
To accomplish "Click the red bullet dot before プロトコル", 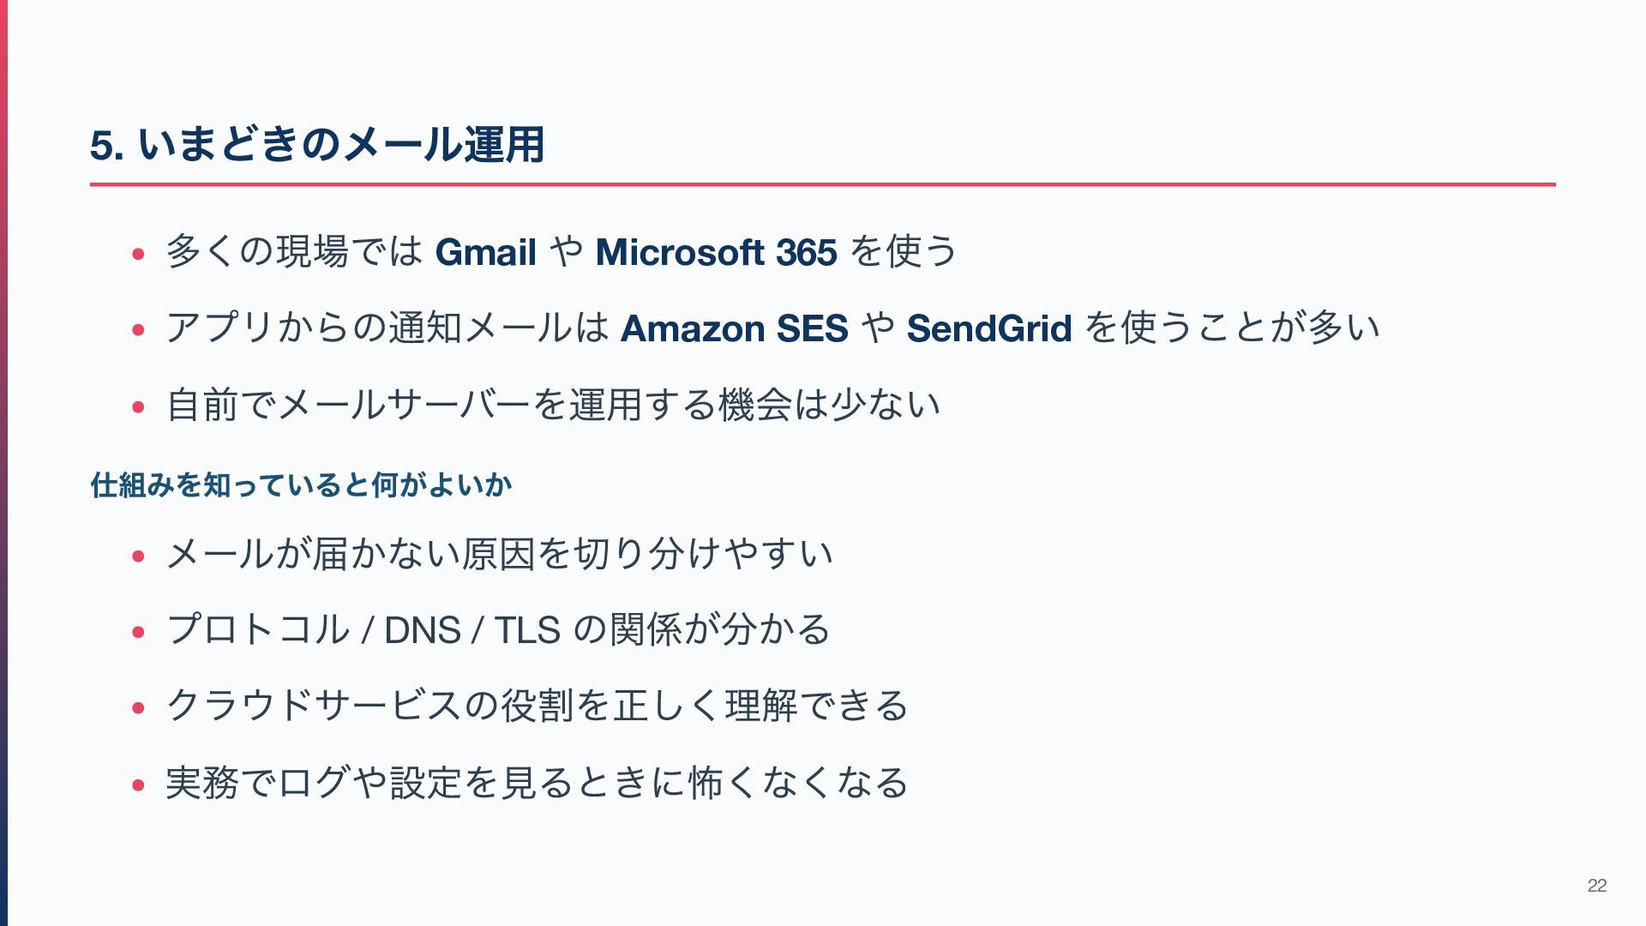I will (x=138, y=633).
